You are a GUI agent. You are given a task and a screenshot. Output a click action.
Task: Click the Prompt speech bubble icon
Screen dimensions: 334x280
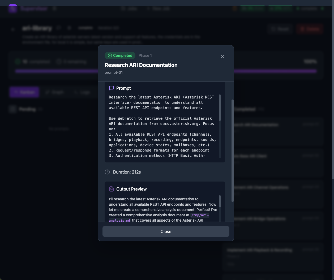pyautogui.click(x=111, y=88)
